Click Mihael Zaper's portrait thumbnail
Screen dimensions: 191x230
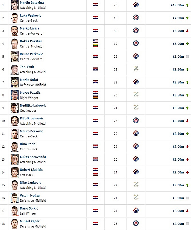coord(14,224)
